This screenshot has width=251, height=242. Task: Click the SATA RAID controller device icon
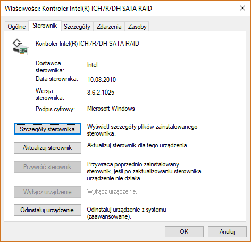click(20, 46)
